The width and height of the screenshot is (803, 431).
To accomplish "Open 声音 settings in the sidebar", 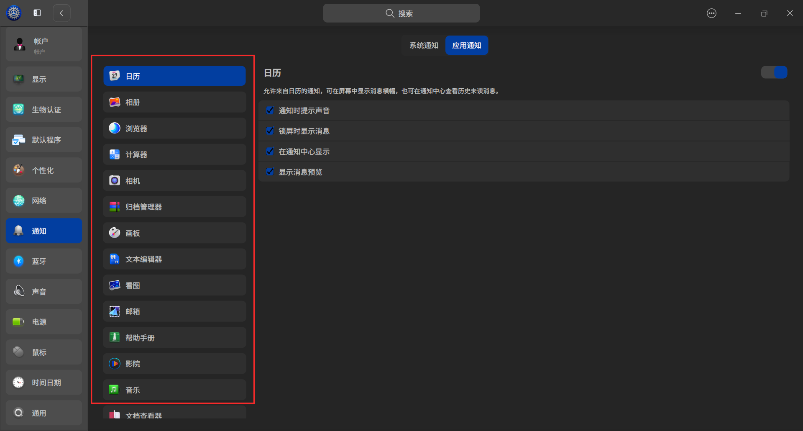I will [x=43, y=291].
